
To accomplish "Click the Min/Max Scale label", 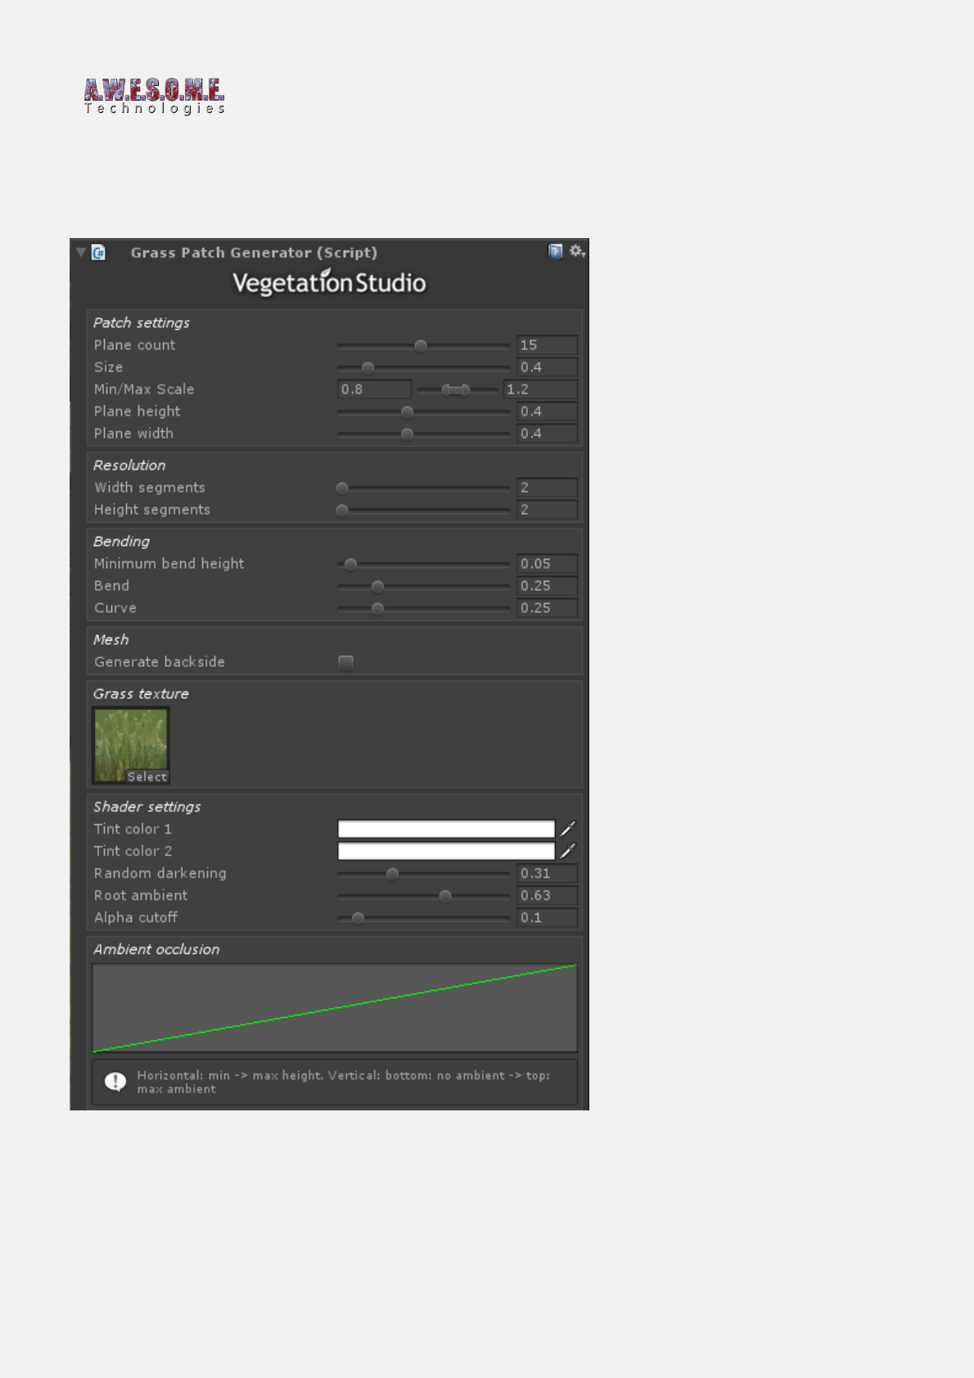I will 144,390.
